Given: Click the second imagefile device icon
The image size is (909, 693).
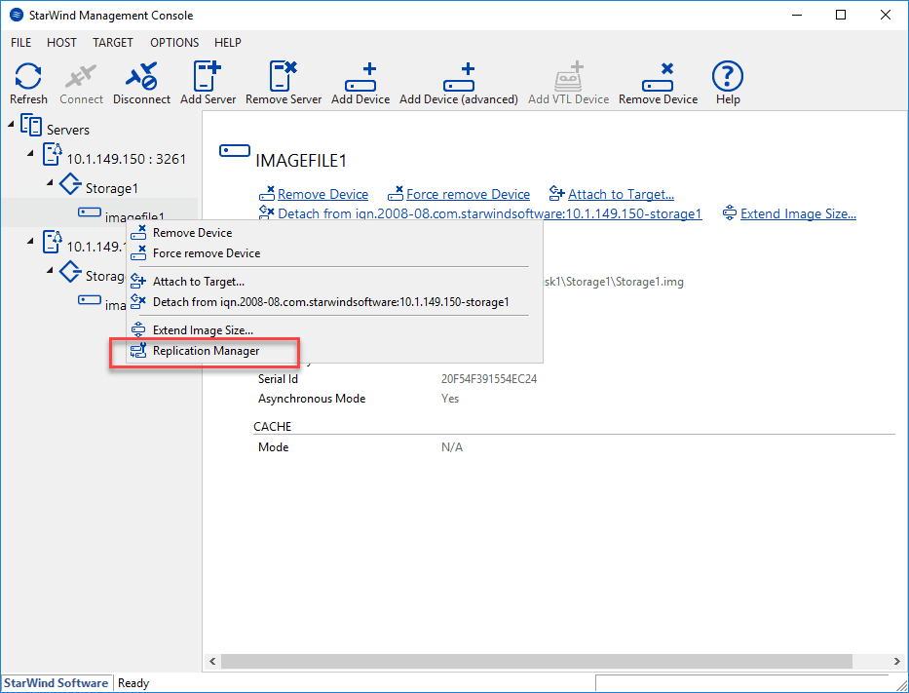Looking at the screenshot, I should 90,300.
